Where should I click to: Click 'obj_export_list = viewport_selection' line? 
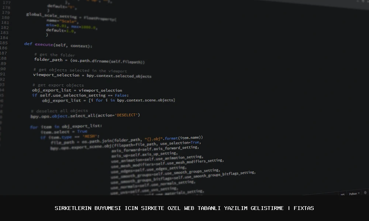(x=77, y=90)
